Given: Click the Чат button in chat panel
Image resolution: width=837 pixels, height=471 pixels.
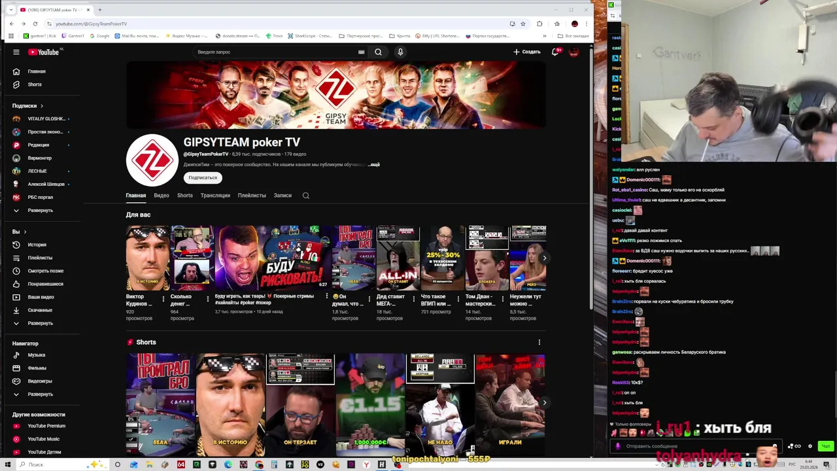Looking at the screenshot, I should pyautogui.click(x=826, y=446).
